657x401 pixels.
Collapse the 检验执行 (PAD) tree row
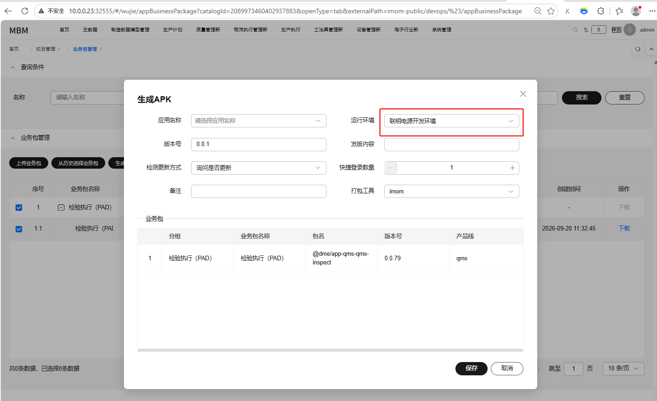click(x=61, y=208)
